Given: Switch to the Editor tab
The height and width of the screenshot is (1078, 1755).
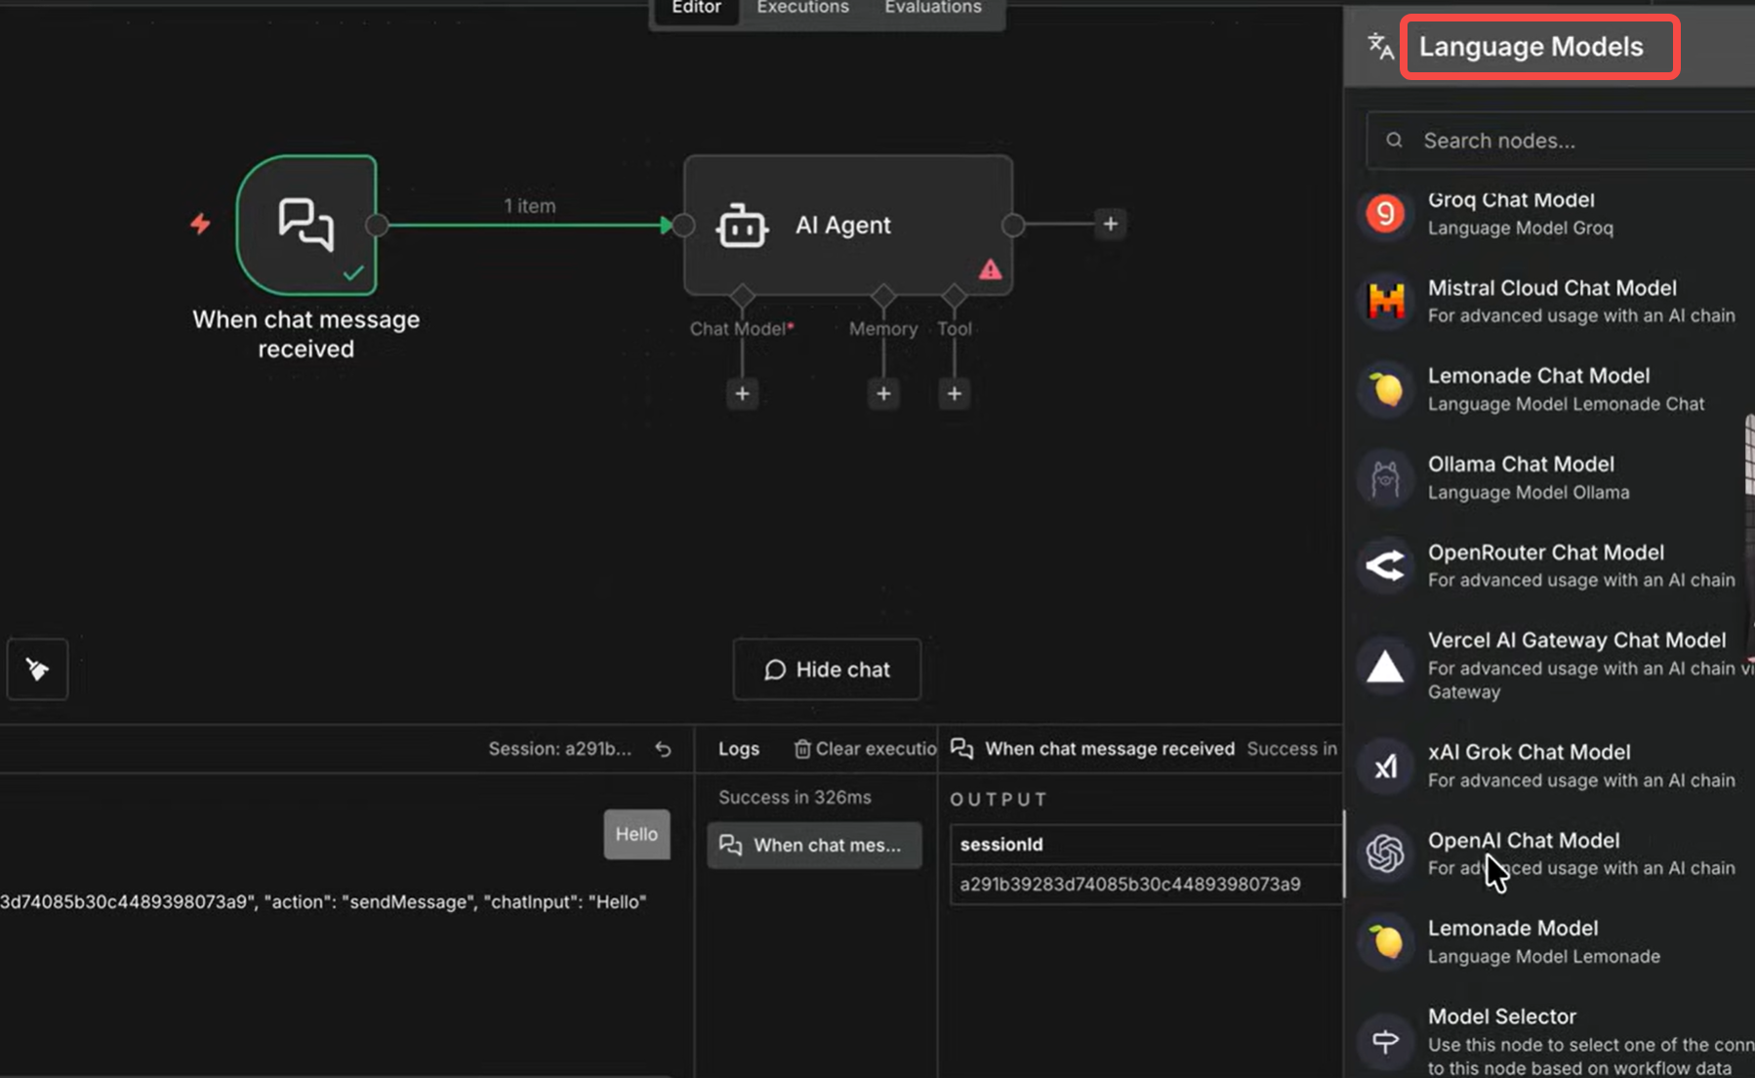Looking at the screenshot, I should click(696, 9).
